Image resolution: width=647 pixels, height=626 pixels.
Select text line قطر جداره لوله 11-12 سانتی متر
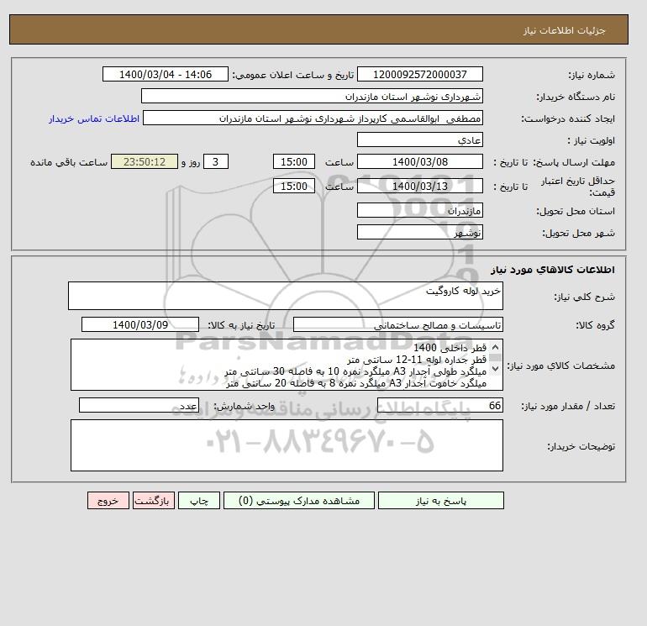[417, 360]
